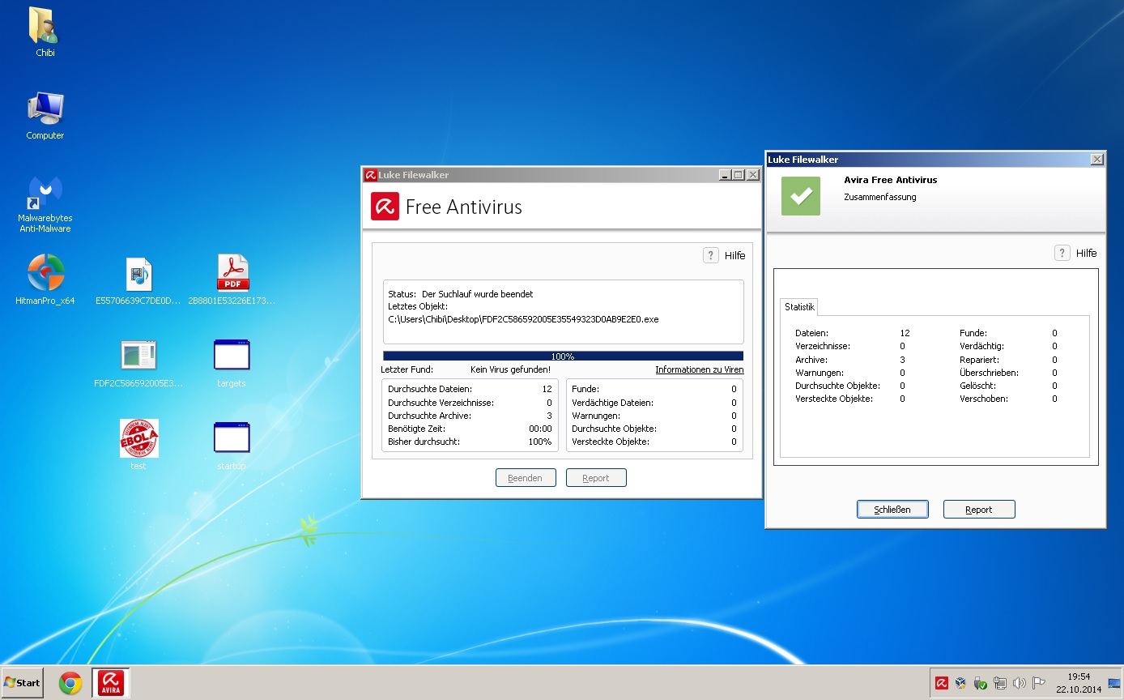Click the green checkmark summary icon
Screen dimensions: 1124x700
[x=801, y=196]
